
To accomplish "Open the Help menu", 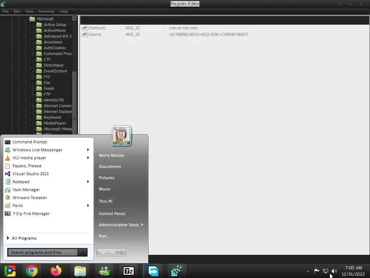I will click(x=64, y=11).
